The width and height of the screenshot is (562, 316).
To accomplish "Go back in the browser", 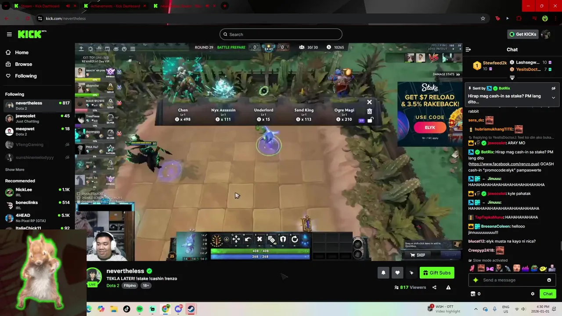I will click(6, 18).
